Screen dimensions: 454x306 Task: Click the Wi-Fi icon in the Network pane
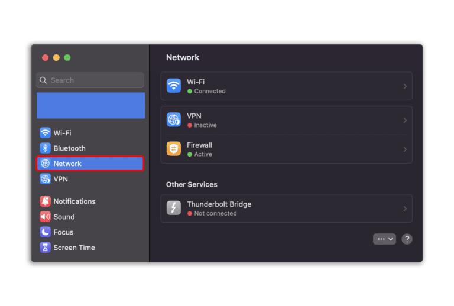click(x=174, y=86)
